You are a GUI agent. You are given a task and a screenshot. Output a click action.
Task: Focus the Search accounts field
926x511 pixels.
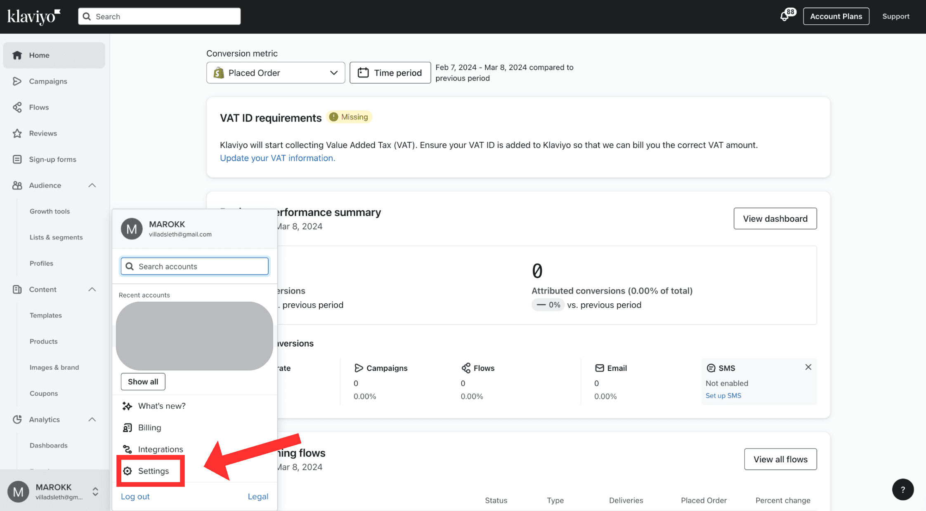194,267
